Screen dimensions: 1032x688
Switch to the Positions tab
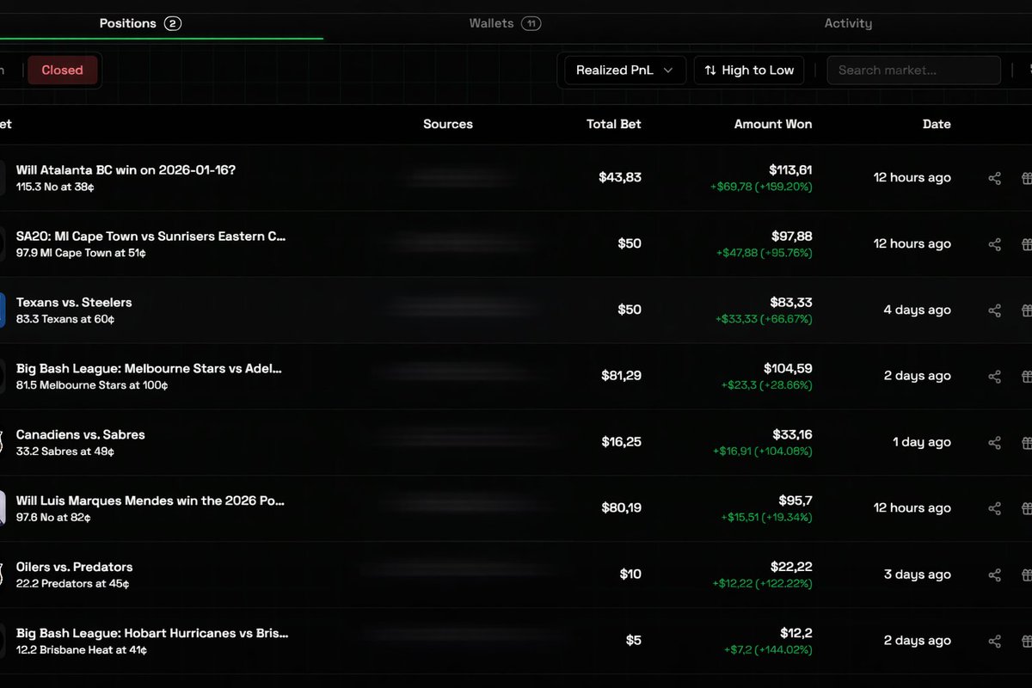(140, 23)
